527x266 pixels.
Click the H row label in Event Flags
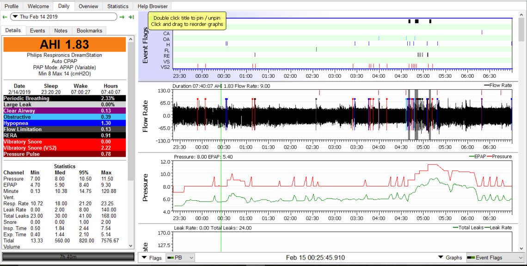pyautogui.click(x=168, y=44)
